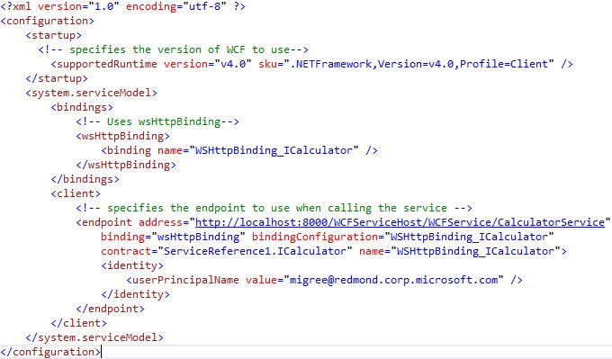
Task: Click the supportedRuntime element name
Action: point(107,64)
